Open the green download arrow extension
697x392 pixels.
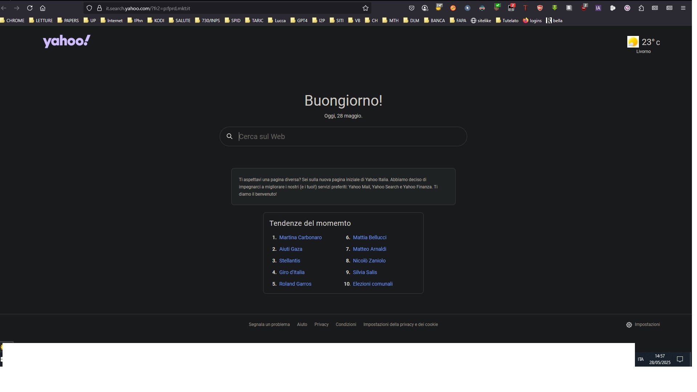(x=554, y=8)
